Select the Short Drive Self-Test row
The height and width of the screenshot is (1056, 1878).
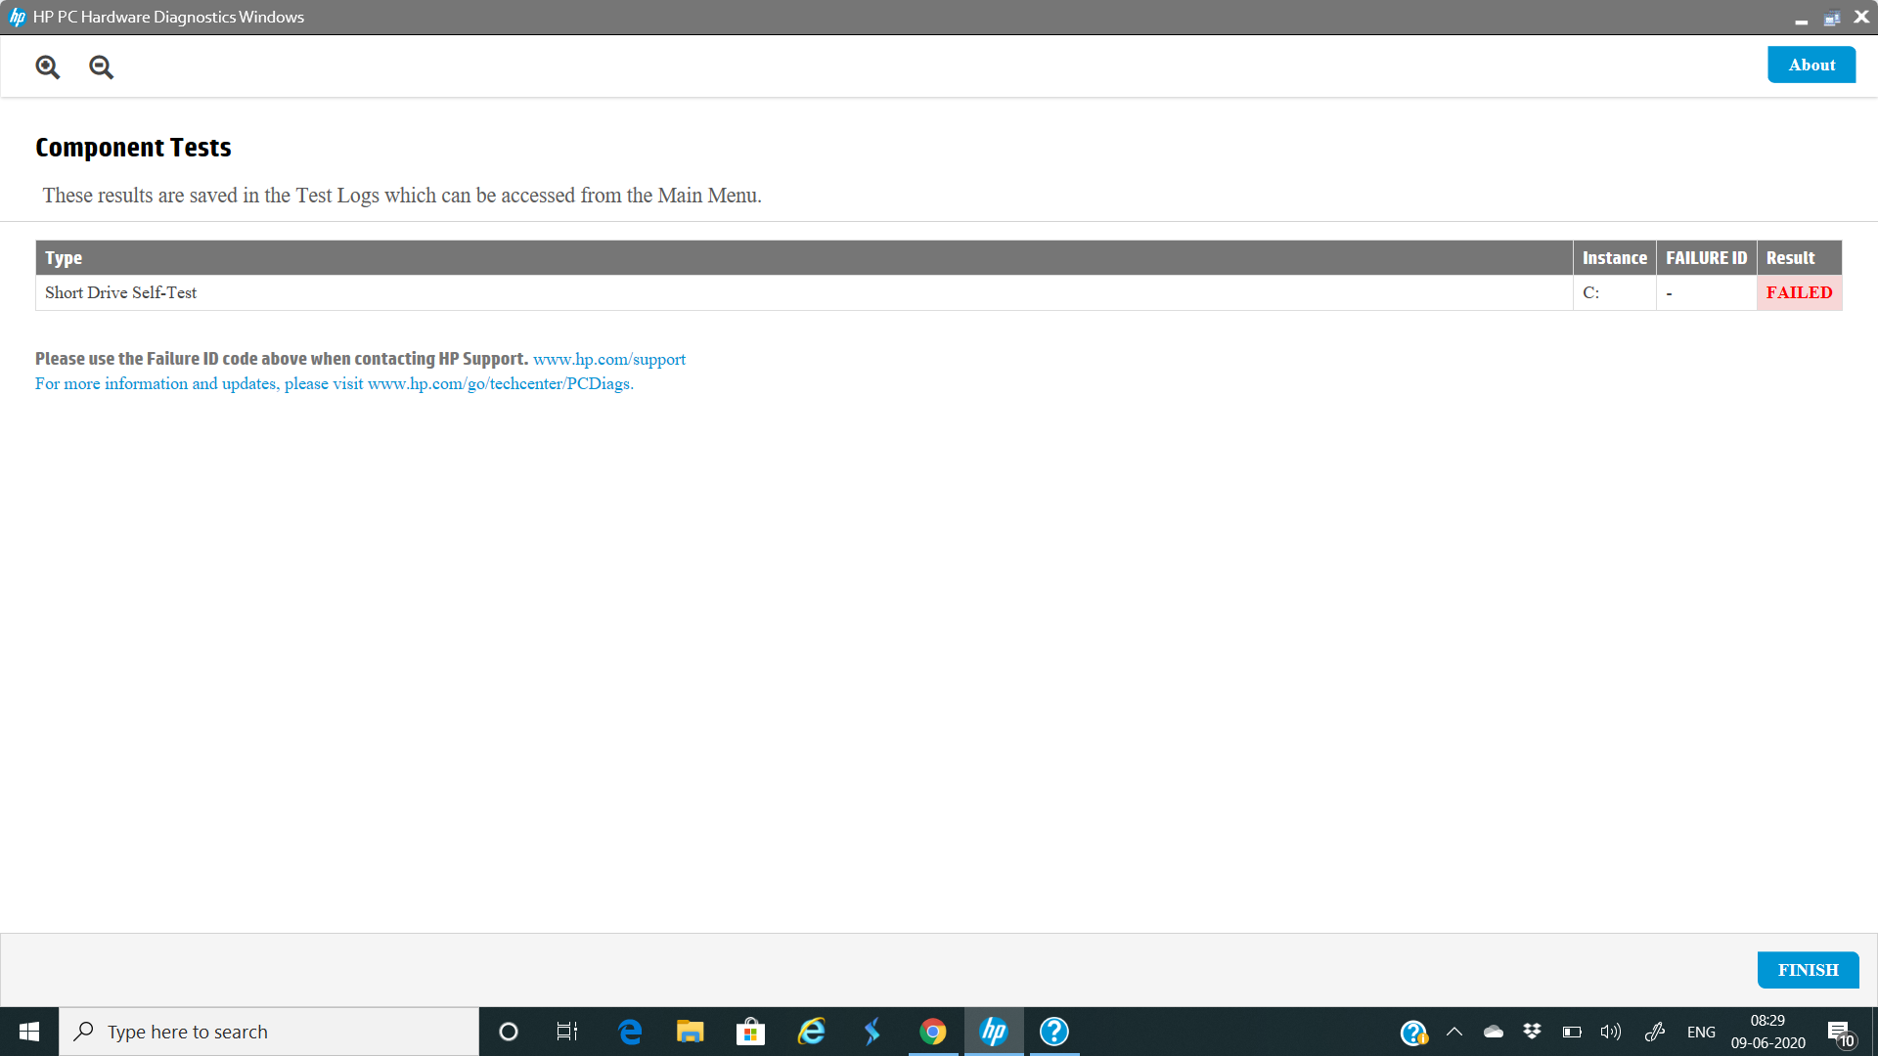(x=938, y=292)
